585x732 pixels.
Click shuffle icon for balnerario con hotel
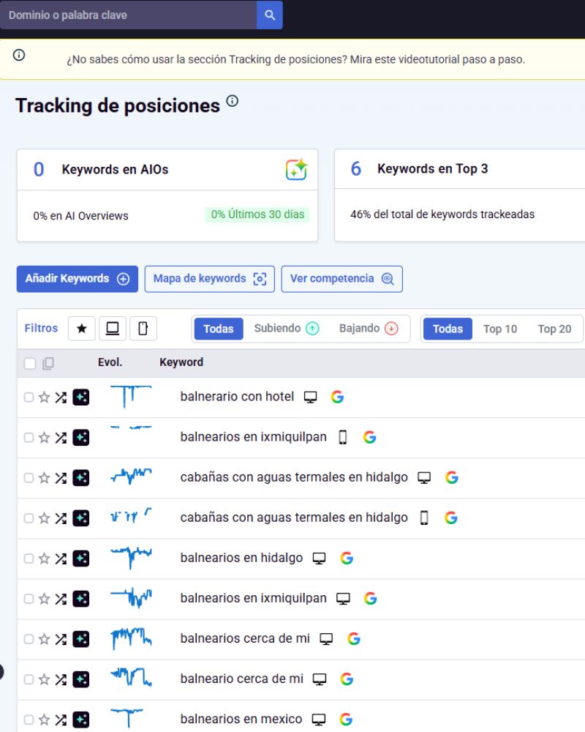coord(61,397)
